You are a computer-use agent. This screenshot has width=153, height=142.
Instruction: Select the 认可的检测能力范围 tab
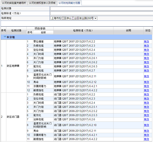(69, 3)
